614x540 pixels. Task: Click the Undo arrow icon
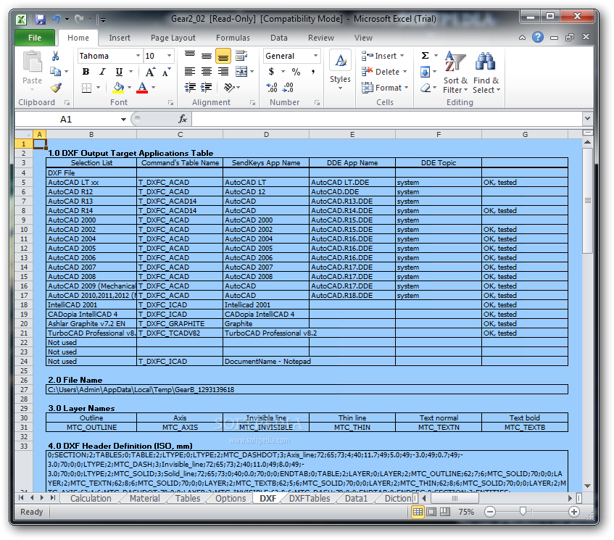coord(57,19)
